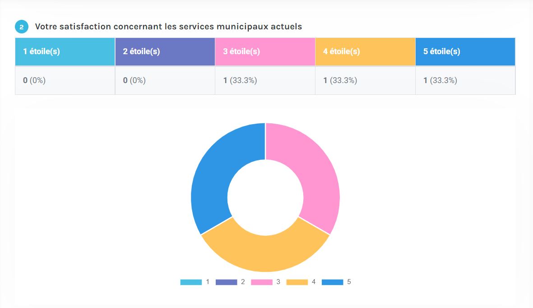Click the number 2 question badge
The image size is (533, 308).
click(x=21, y=27)
